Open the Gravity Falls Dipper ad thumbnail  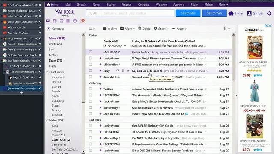[255, 47]
